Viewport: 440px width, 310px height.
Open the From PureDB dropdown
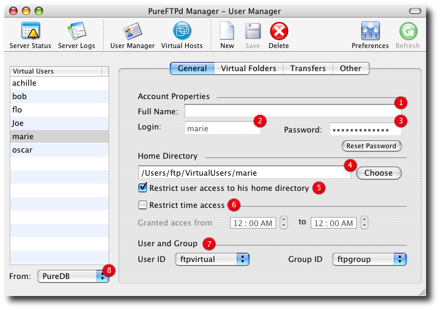click(73, 277)
